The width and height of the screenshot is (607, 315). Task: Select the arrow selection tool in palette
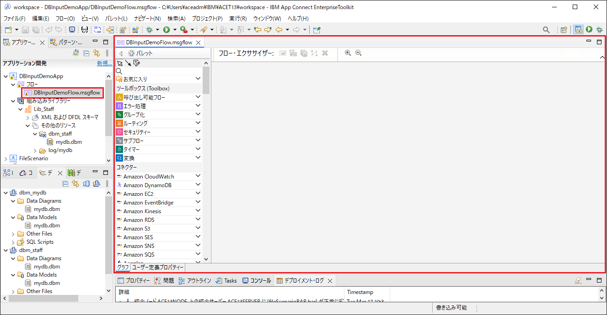pos(120,63)
